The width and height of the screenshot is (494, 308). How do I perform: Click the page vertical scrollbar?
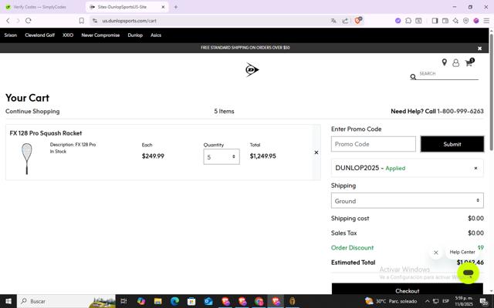[x=491, y=91]
